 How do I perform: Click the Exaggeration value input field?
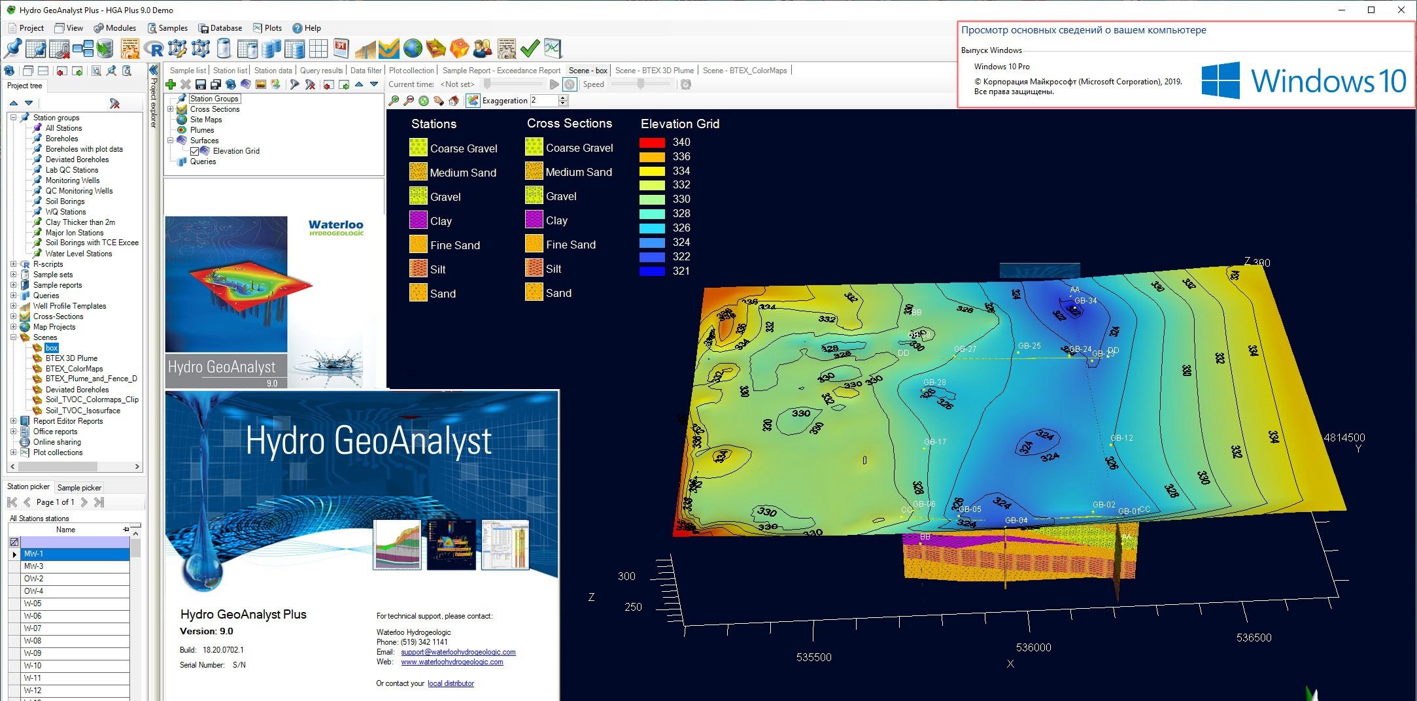tap(543, 101)
